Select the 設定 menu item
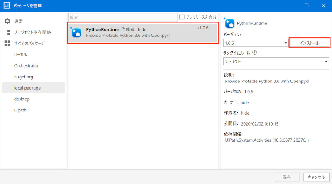This screenshot has height=184, width=332. click(18, 21)
